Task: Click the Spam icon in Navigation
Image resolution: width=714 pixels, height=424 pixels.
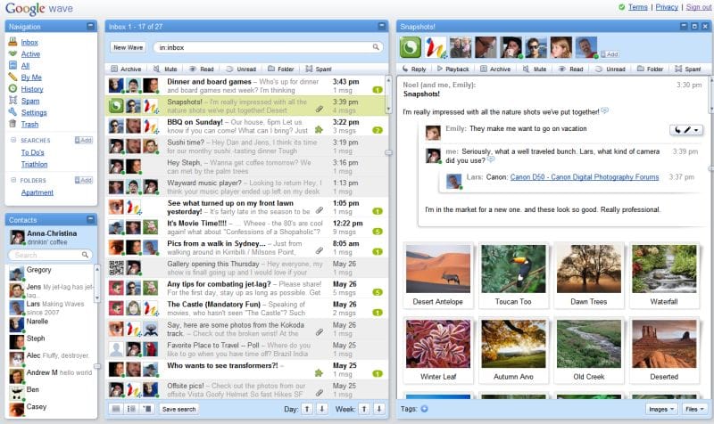Action: tap(12, 101)
